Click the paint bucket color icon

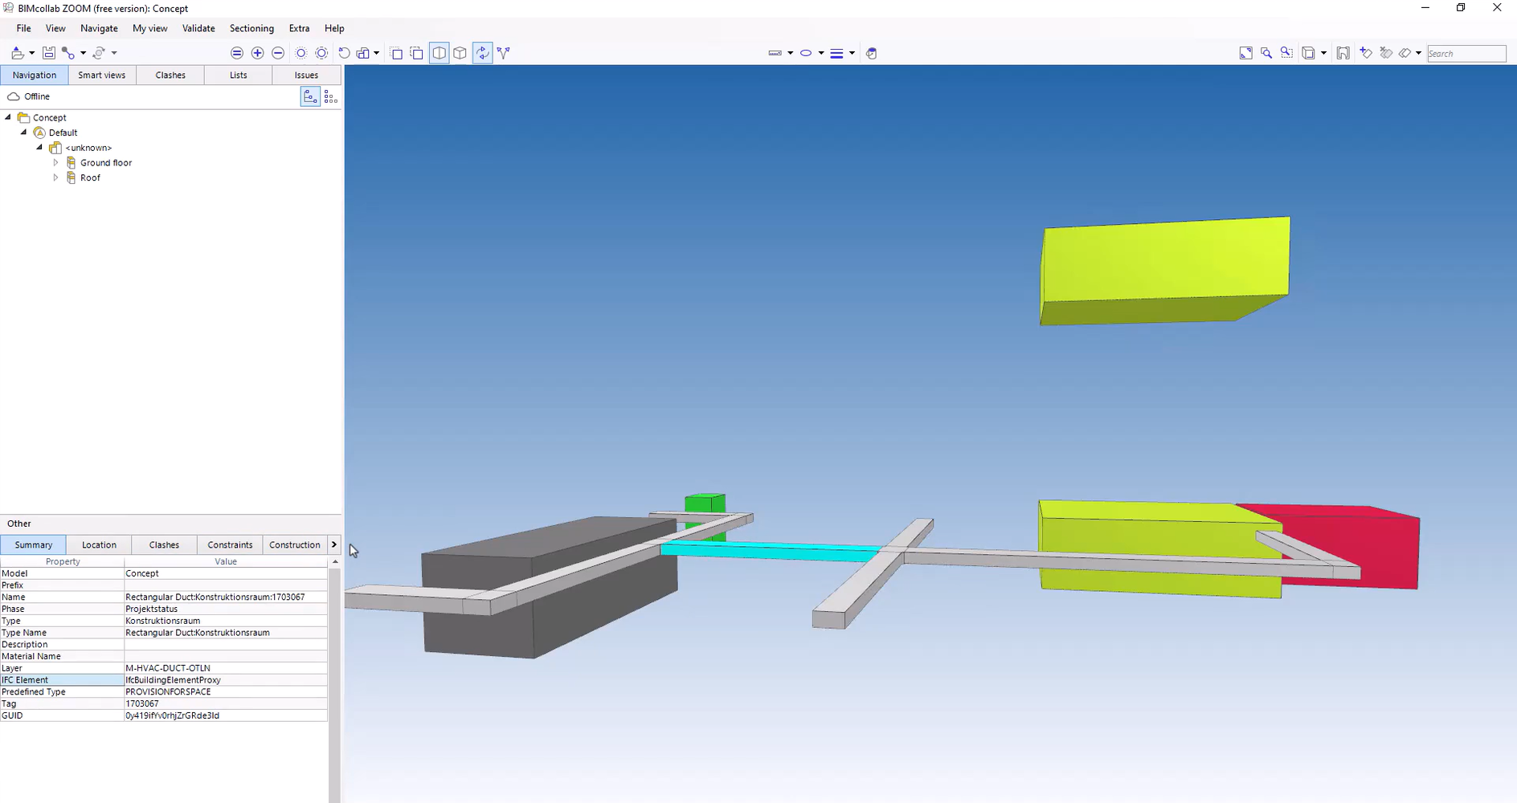pyautogui.click(x=871, y=53)
